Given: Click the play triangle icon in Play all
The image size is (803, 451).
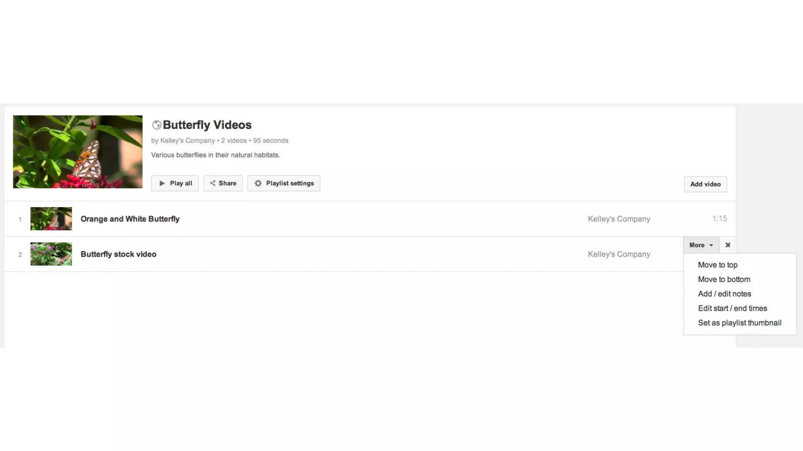Looking at the screenshot, I should click(162, 183).
